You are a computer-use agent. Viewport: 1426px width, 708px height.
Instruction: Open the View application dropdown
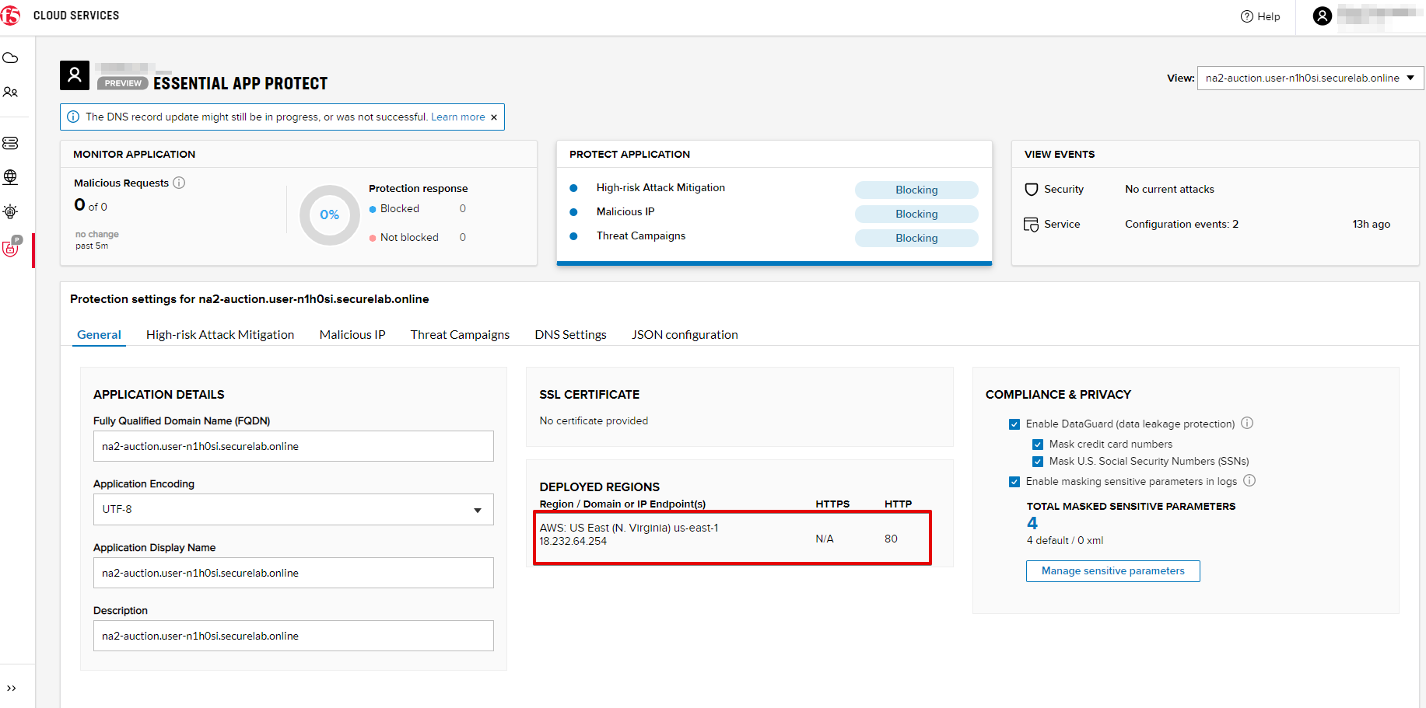(1310, 78)
